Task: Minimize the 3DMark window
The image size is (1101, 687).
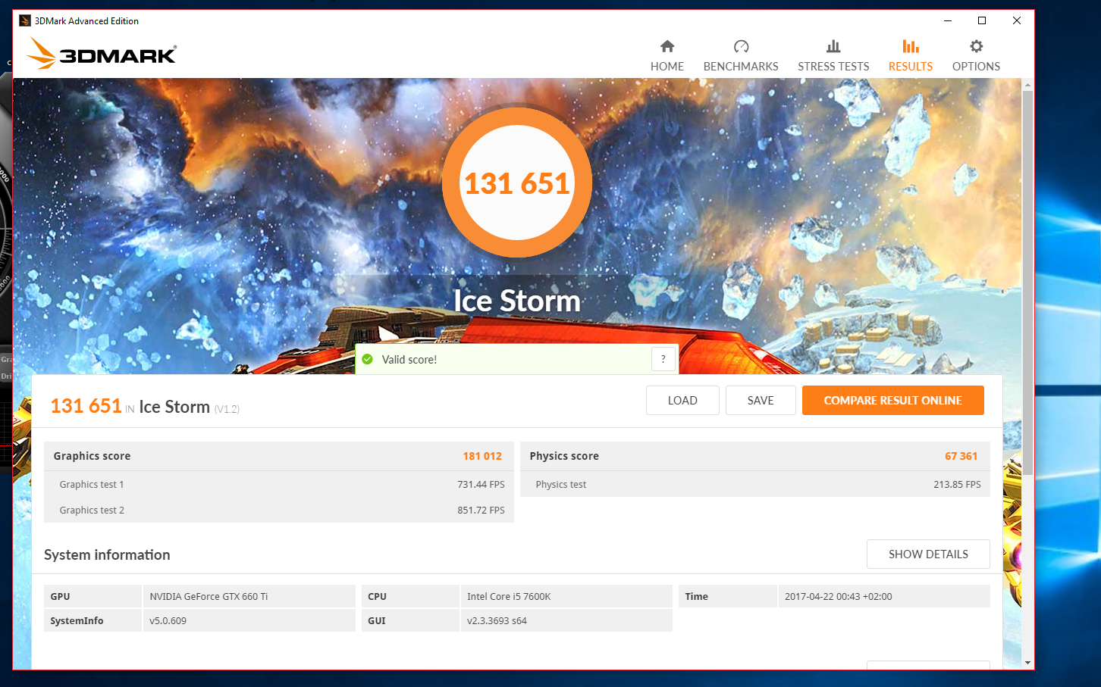Action: click(948, 20)
